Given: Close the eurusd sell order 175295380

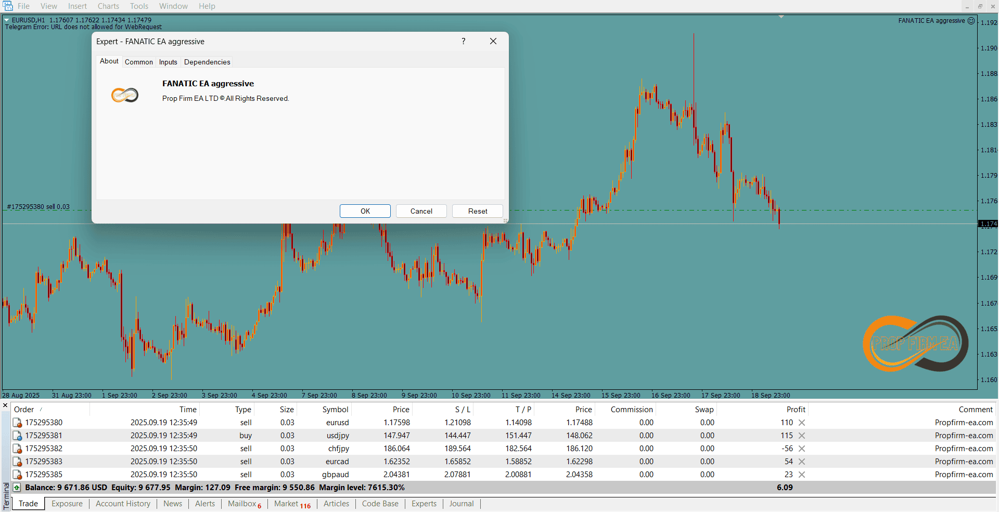Looking at the screenshot, I should click(x=802, y=423).
